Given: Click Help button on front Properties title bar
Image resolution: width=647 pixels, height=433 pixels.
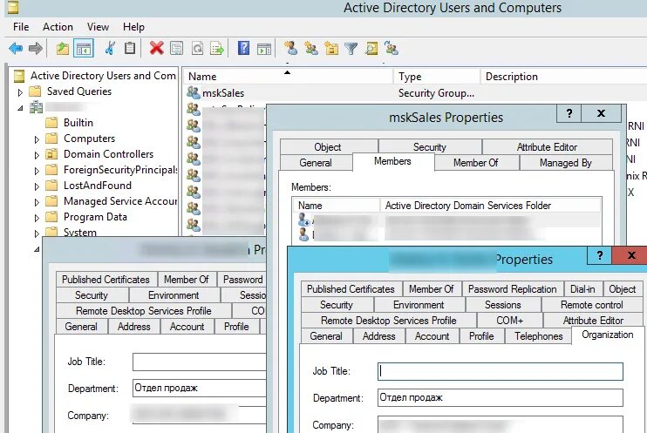Looking at the screenshot, I should 600,255.
